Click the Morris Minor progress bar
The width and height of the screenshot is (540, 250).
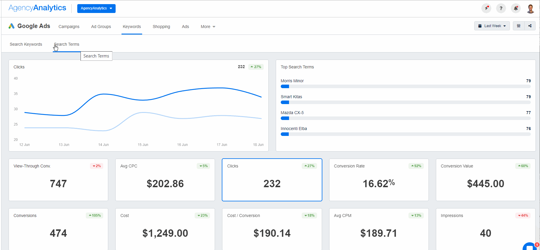click(x=406, y=87)
